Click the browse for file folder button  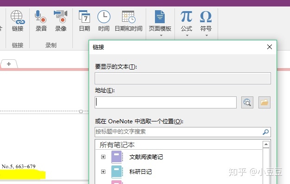[264, 102]
